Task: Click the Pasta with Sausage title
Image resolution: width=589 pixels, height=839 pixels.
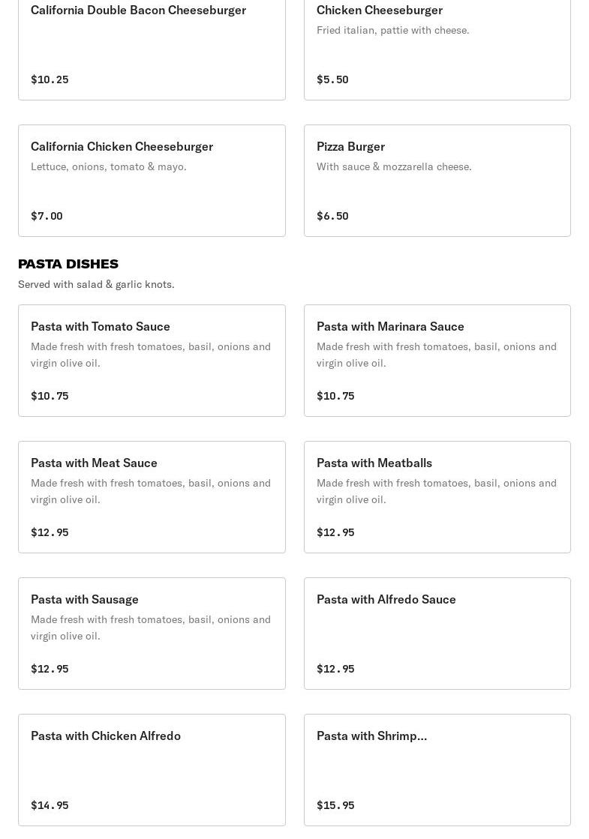Action: [x=85, y=600]
